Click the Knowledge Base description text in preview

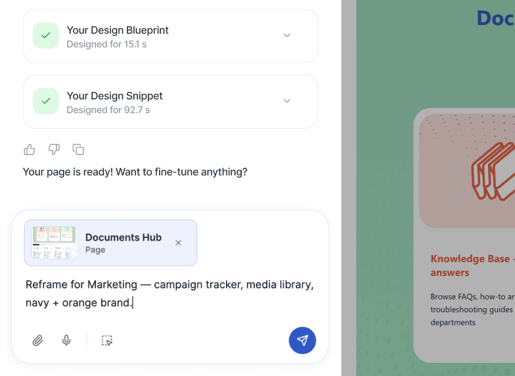(473, 309)
